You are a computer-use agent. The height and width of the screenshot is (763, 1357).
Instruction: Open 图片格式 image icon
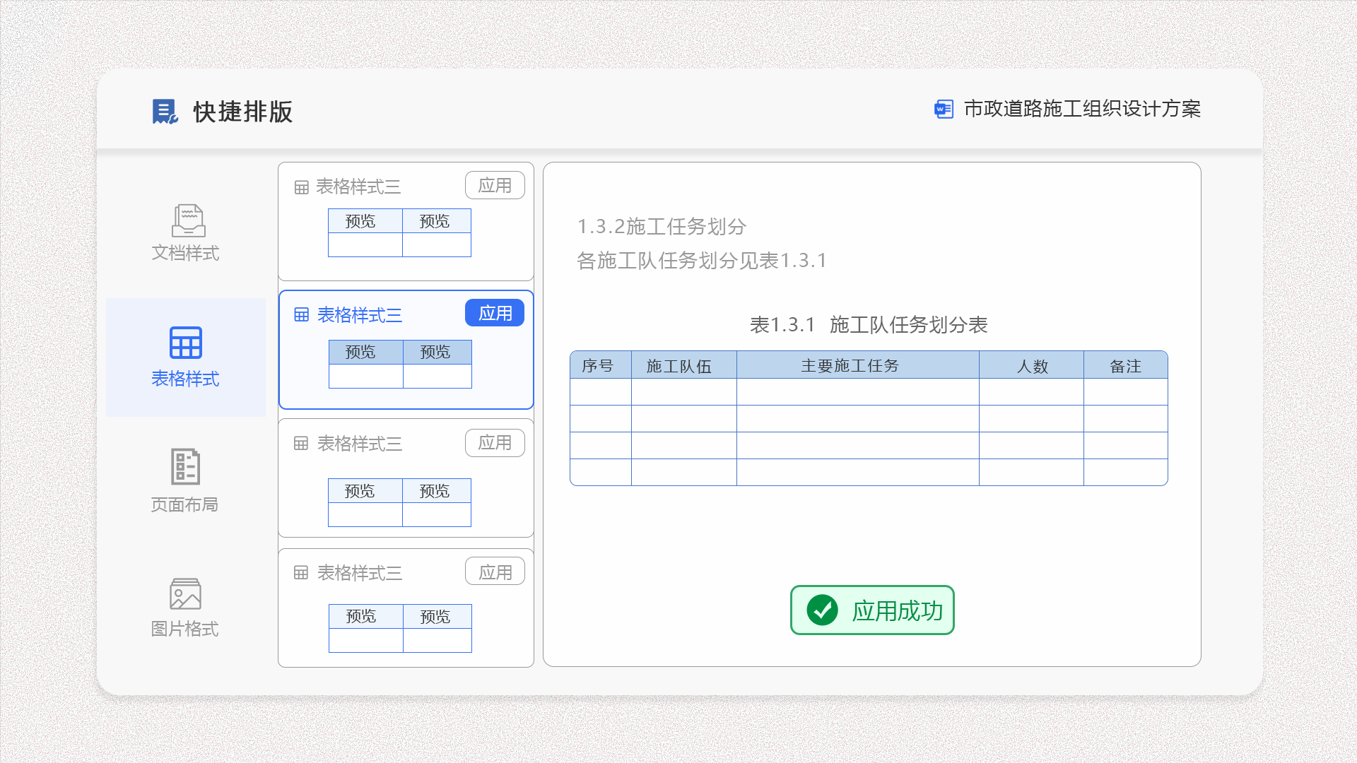185,594
